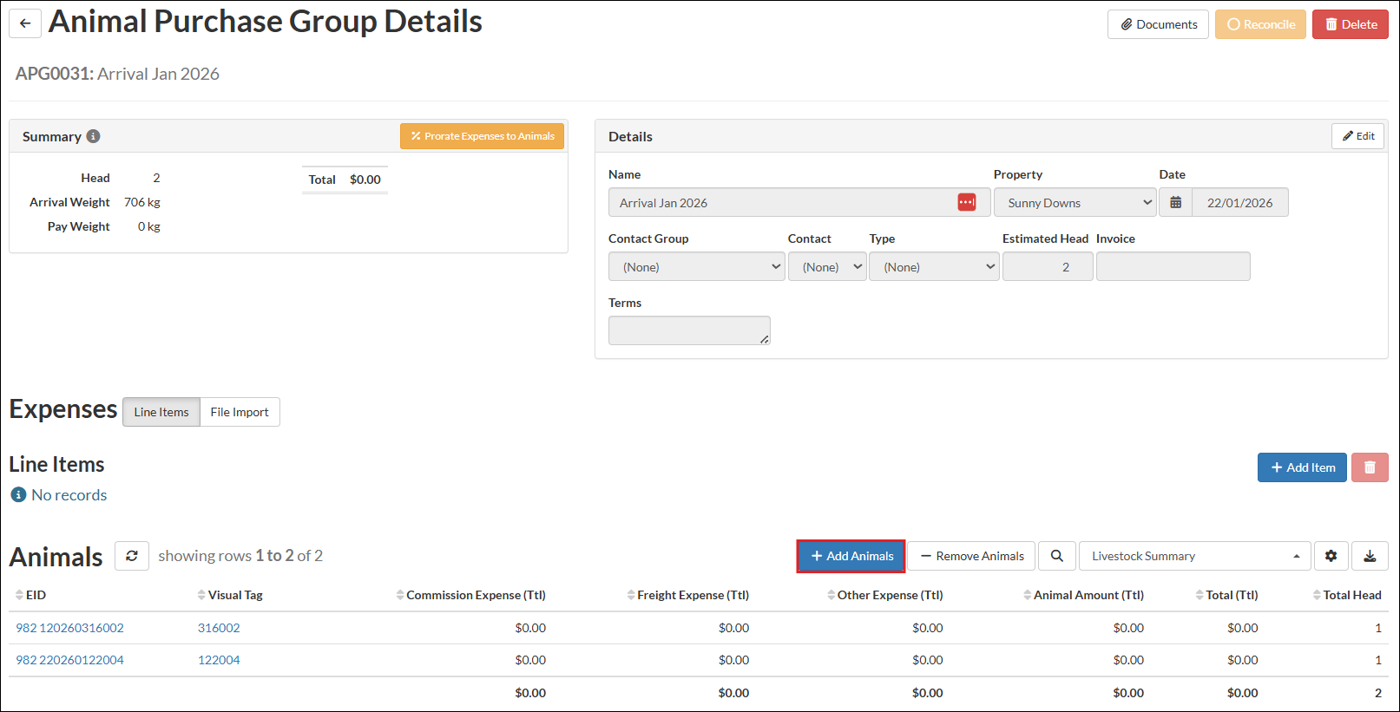Viewport: 1400px width, 712px height.
Task: Click the Animals search magnifier icon
Action: tap(1056, 556)
